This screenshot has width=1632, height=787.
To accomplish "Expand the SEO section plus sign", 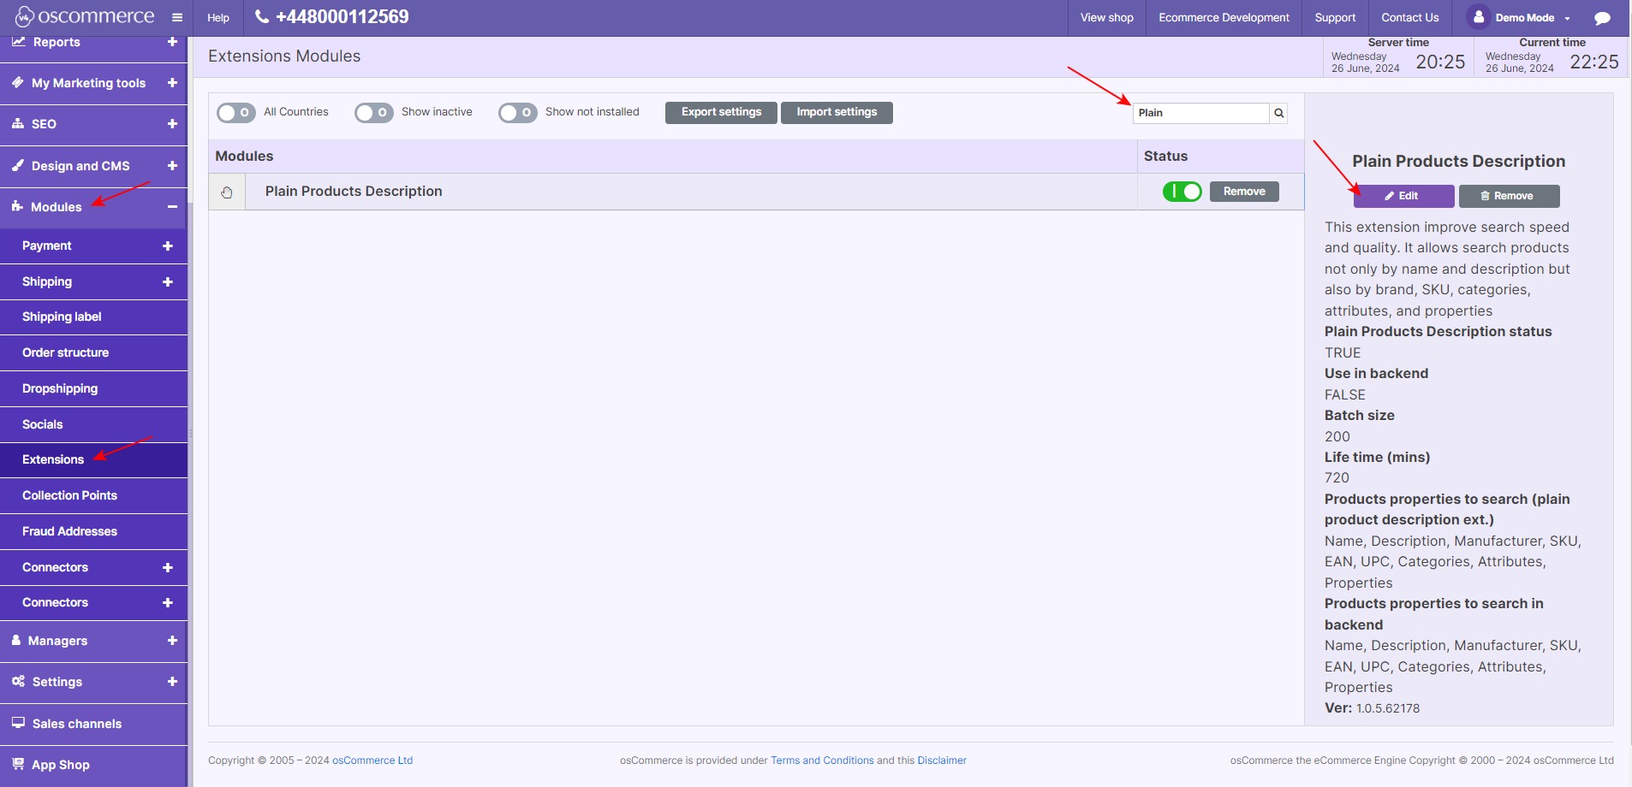I will [172, 124].
